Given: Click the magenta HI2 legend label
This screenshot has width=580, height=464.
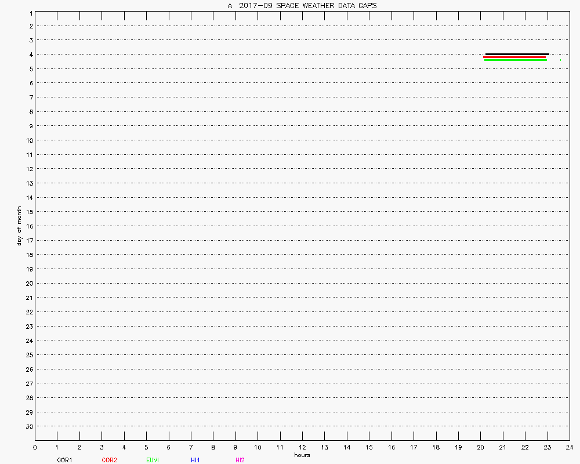Looking at the screenshot, I should [x=240, y=460].
